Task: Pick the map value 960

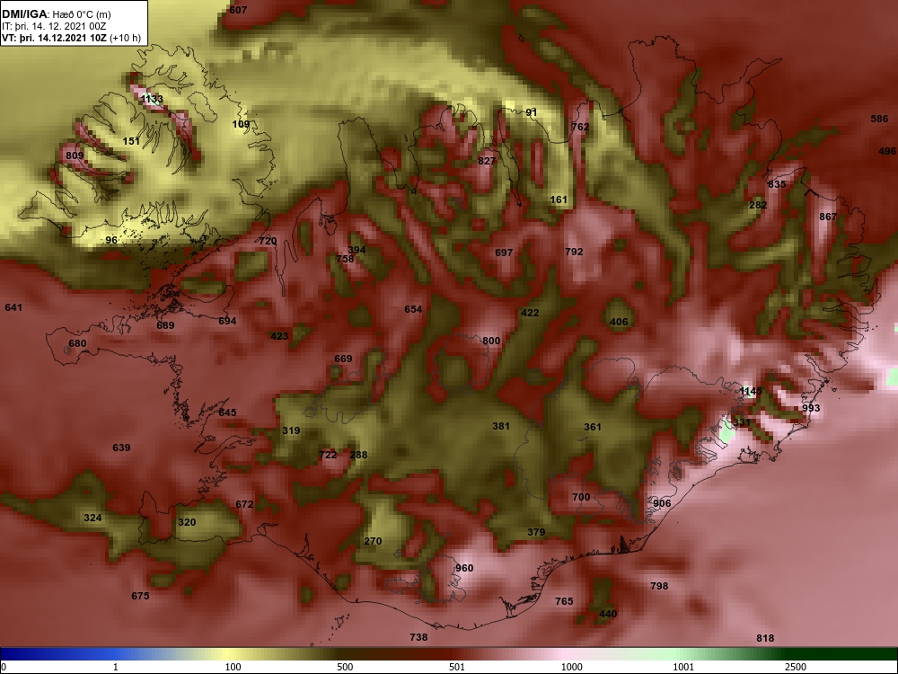Action: click(x=464, y=569)
